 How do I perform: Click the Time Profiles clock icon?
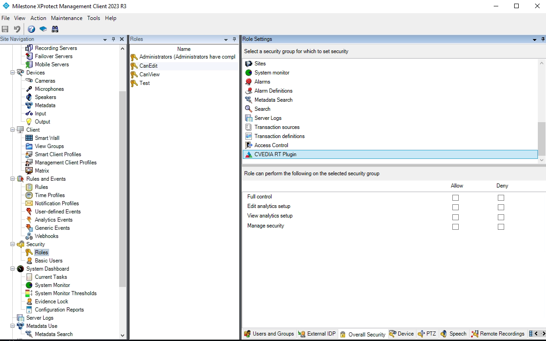(x=29, y=195)
